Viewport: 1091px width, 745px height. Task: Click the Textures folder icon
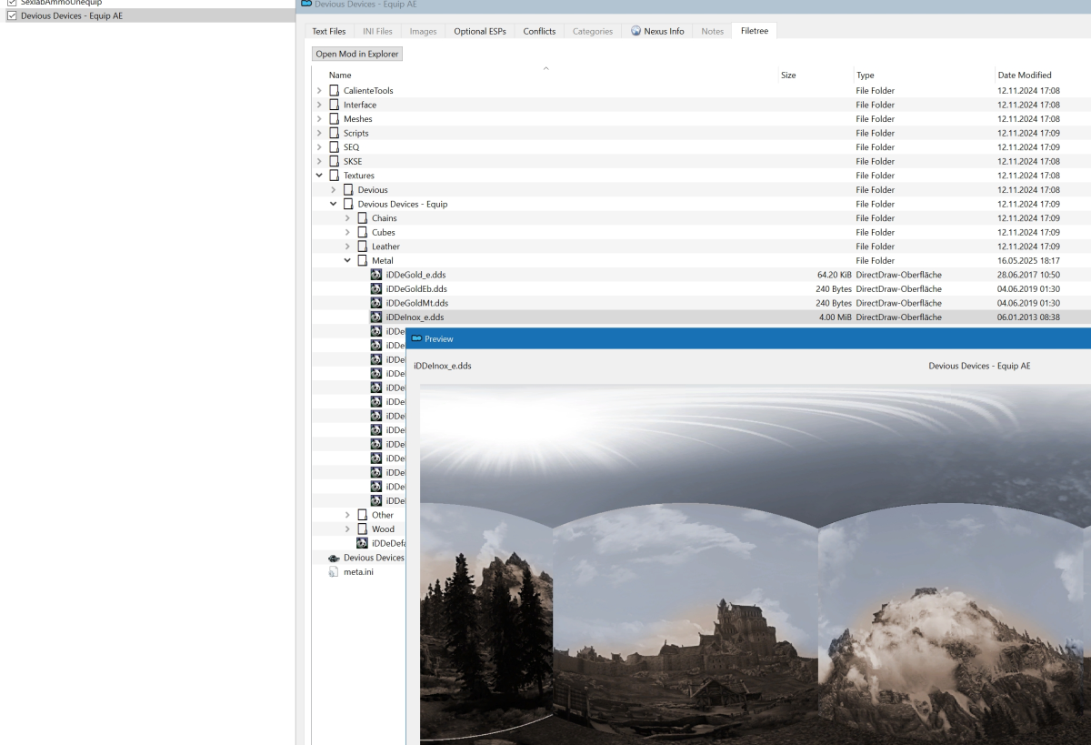point(334,176)
